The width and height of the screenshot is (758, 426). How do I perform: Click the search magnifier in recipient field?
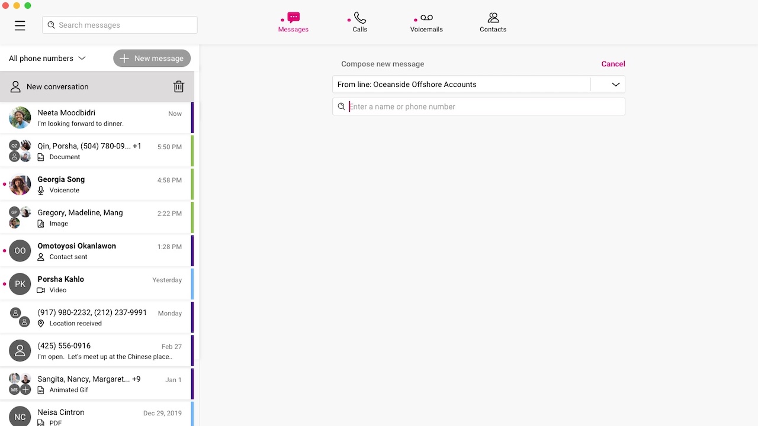click(341, 107)
